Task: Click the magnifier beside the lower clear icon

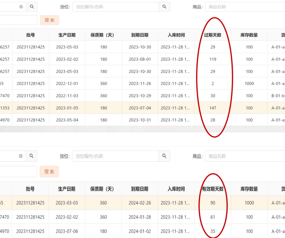Action: pyautogui.click(x=32, y=156)
